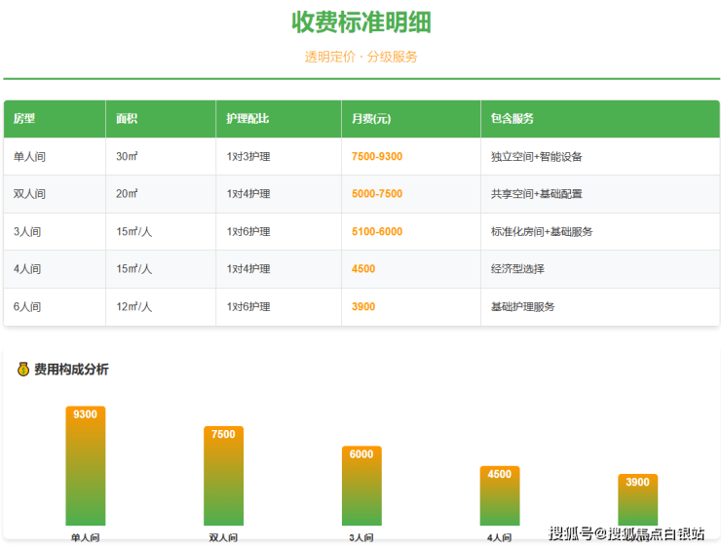Click 独立空间+智能设备 service description
Screen dimensions: 721x549
(x=537, y=157)
